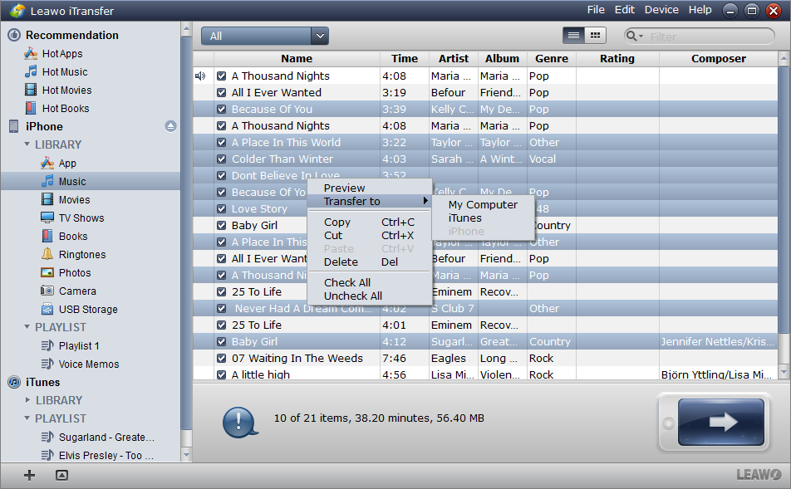Select Photos under iPhone library

coord(75,272)
